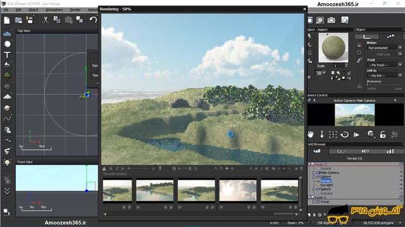
Task: Select the Text tool (T) icon
Action: coord(7,55)
